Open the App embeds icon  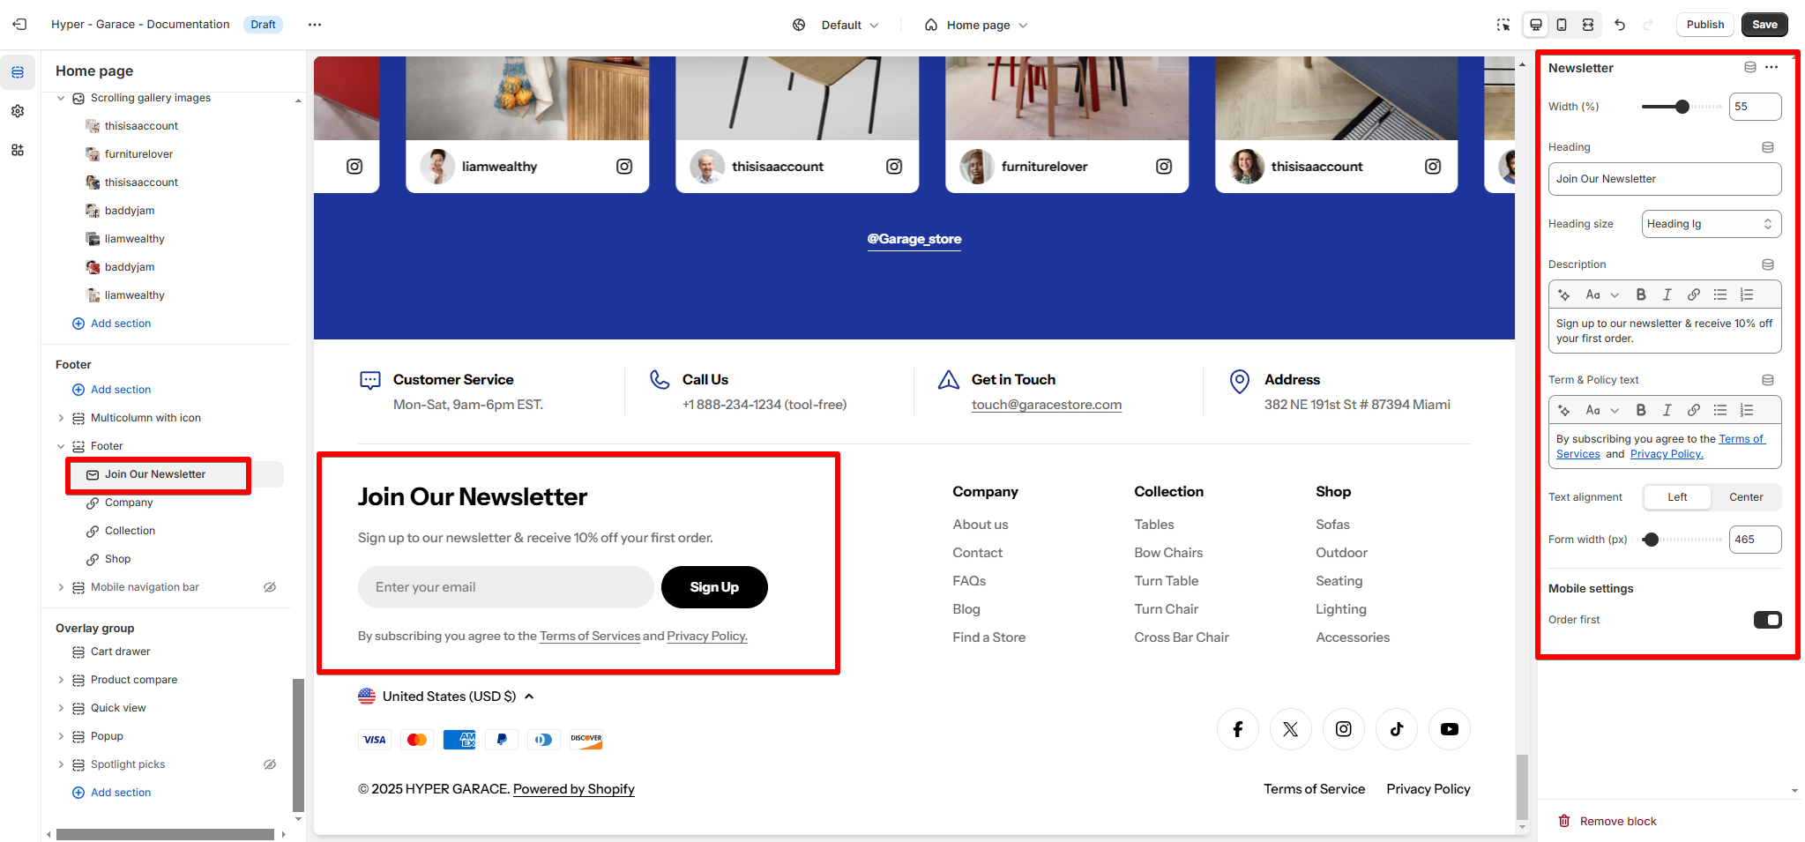(18, 150)
